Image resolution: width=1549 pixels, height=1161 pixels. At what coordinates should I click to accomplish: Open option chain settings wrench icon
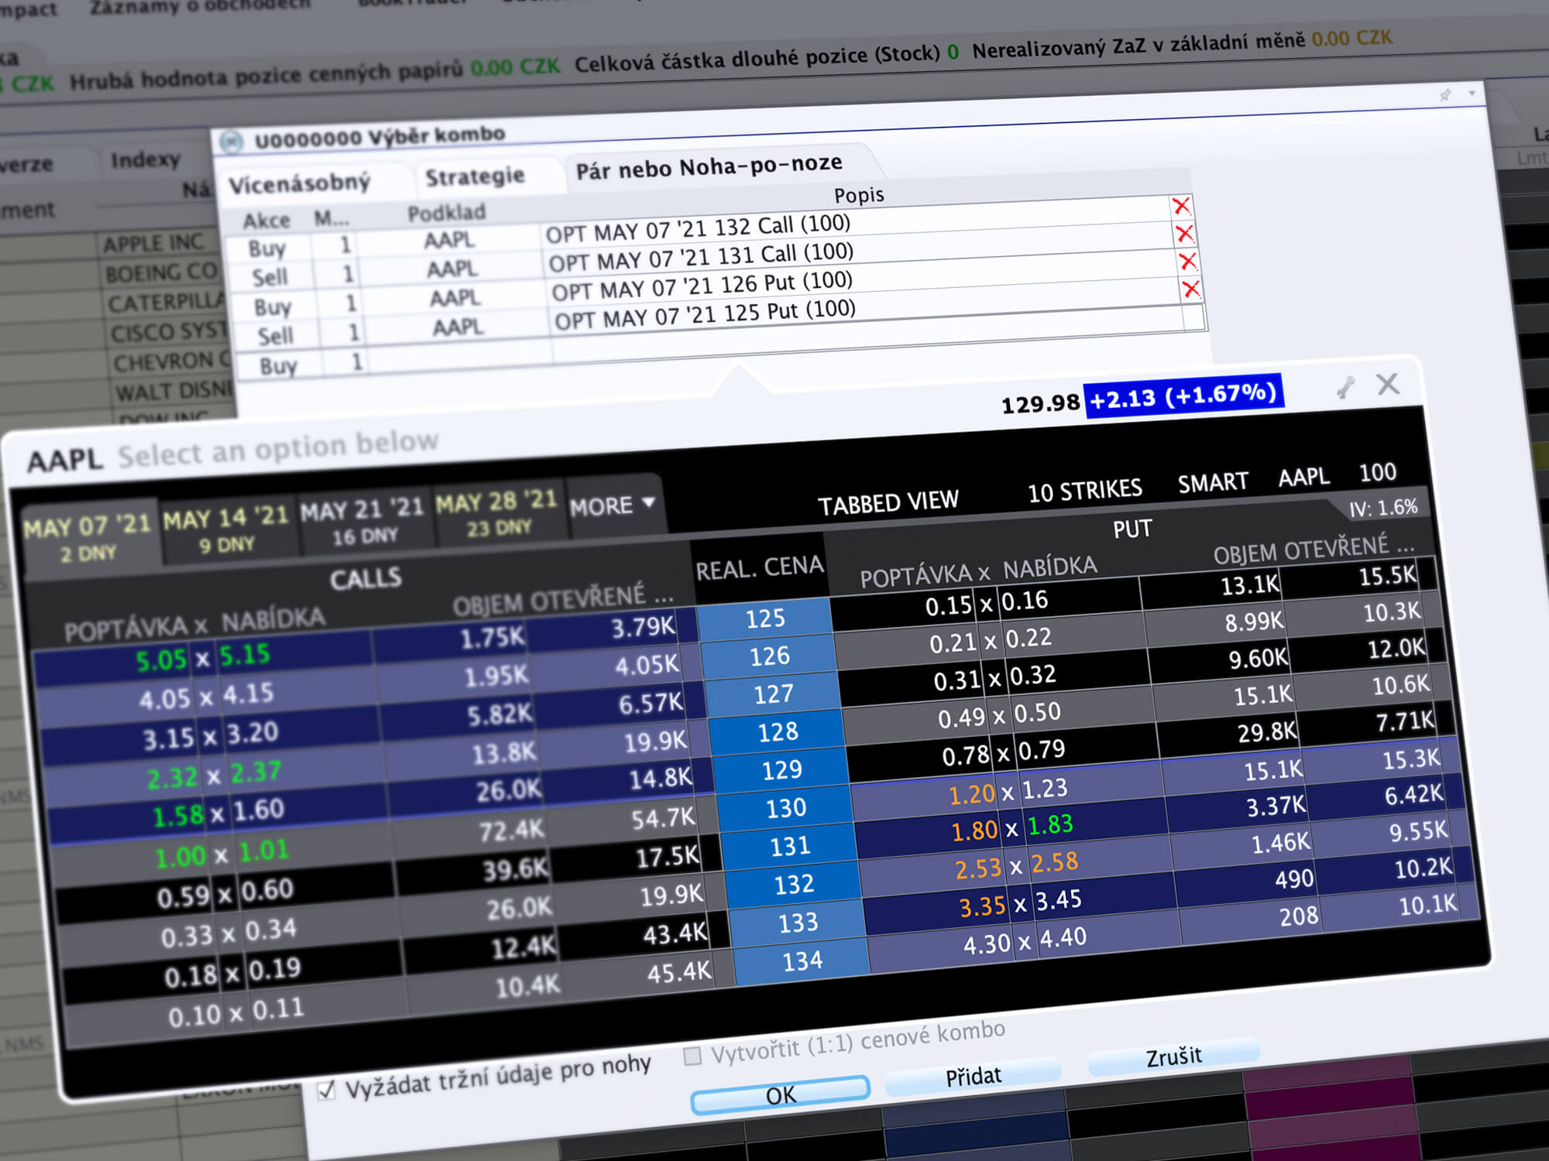point(1346,387)
